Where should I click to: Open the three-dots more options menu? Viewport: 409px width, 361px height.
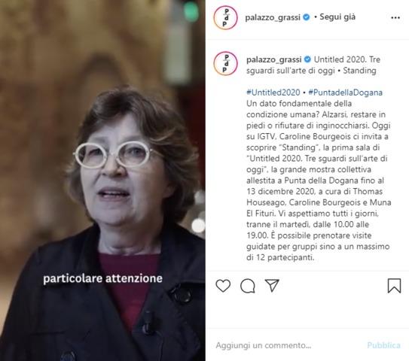click(395, 18)
